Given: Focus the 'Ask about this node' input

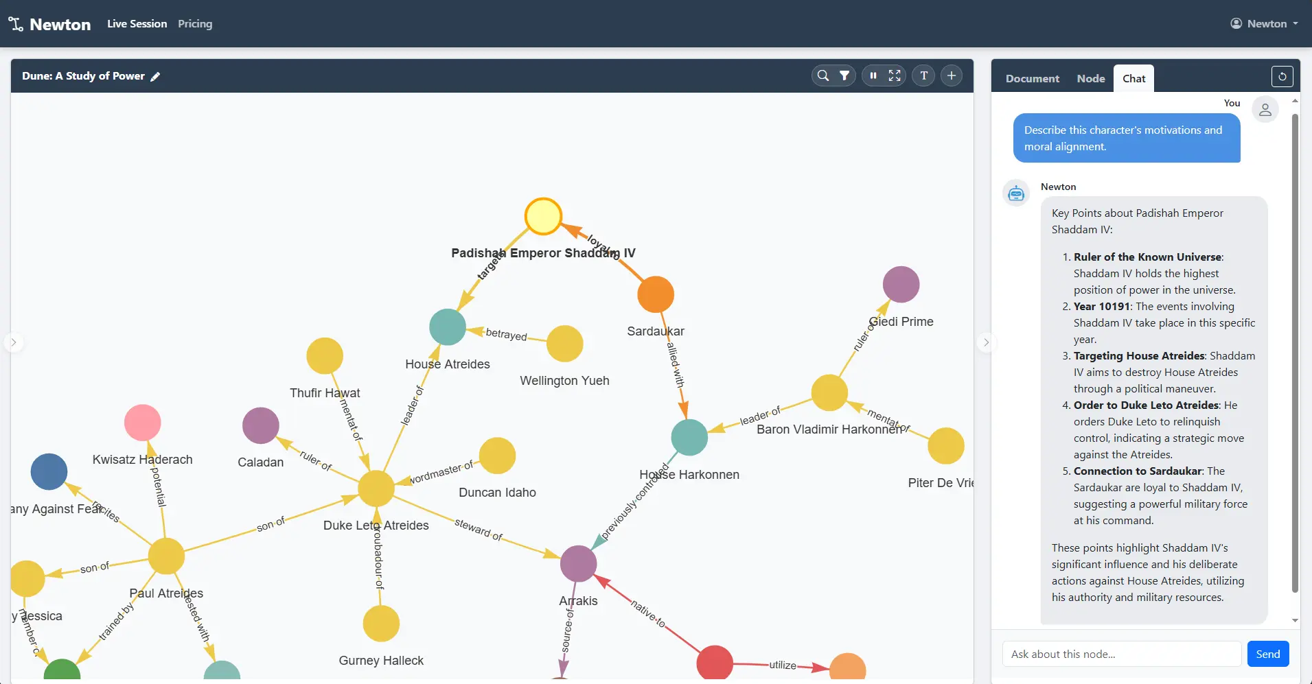Looking at the screenshot, I should click(1121, 654).
